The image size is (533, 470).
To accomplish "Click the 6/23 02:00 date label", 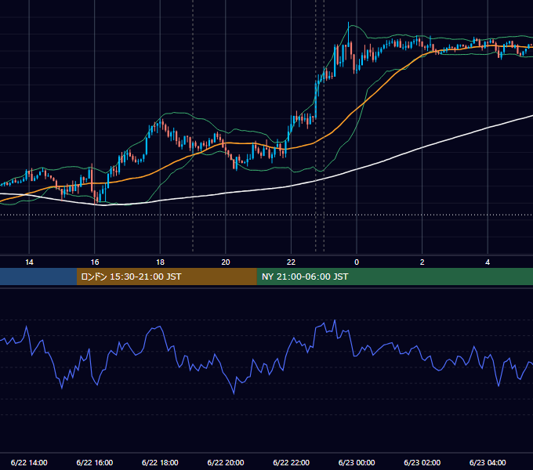I will 422,462.
